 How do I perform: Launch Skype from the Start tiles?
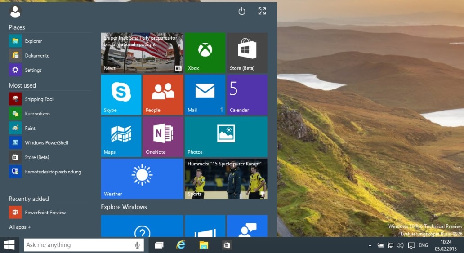click(x=121, y=94)
